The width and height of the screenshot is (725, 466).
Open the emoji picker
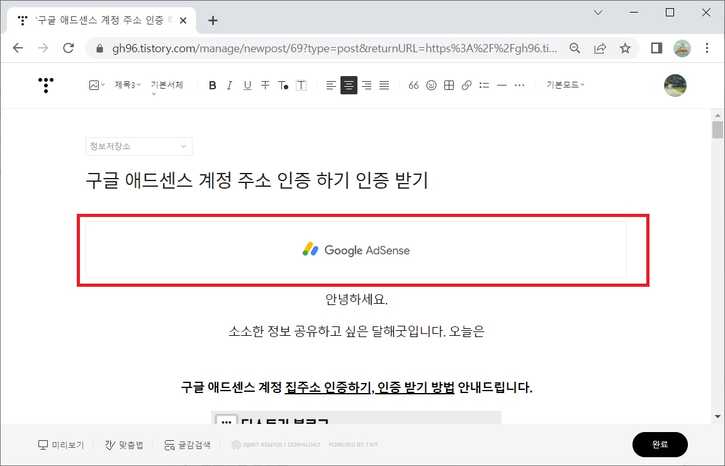coord(431,85)
